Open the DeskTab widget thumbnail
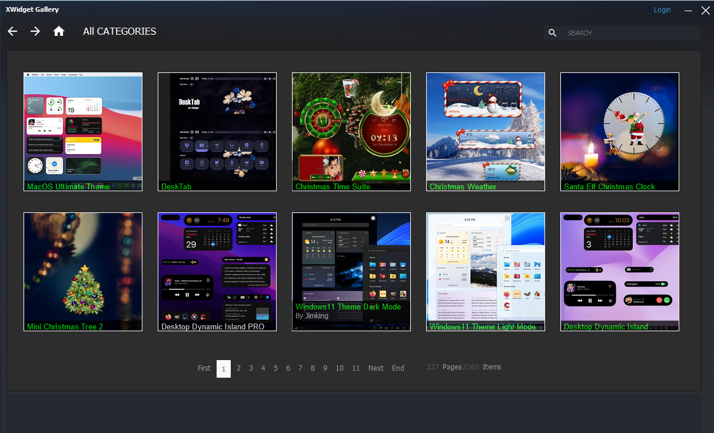 pos(217,132)
